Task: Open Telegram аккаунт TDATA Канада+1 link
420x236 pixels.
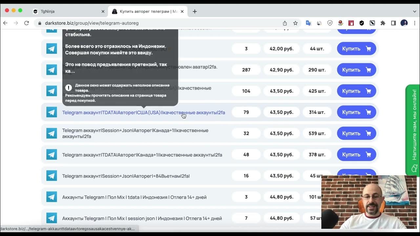Action: pyautogui.click(x=142, y=155)
